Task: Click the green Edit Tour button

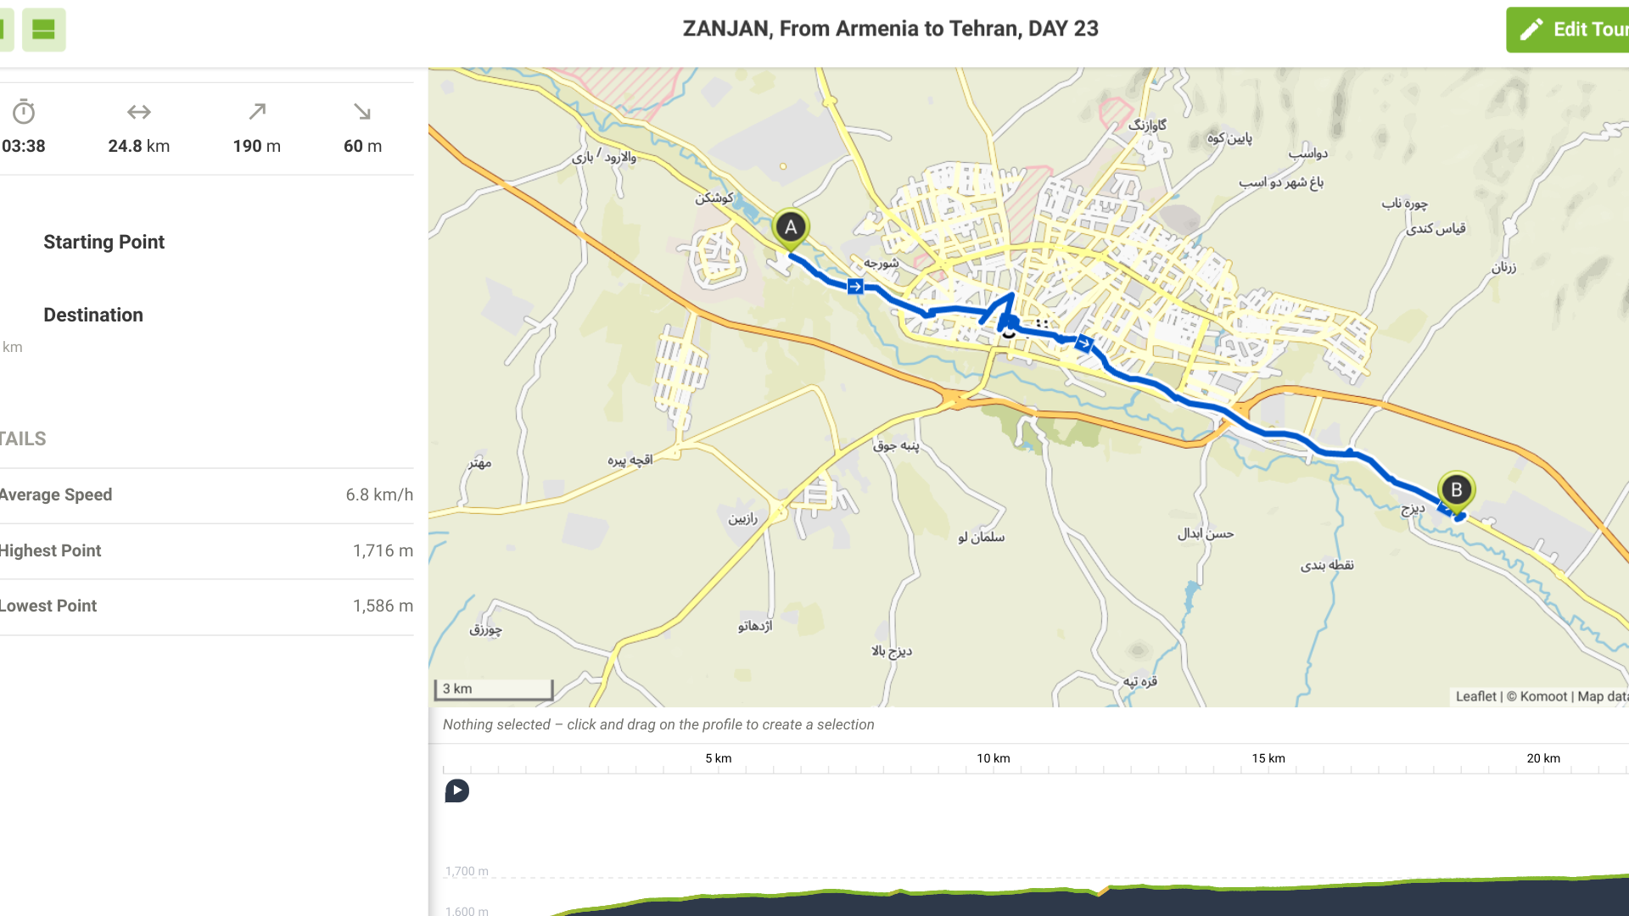Action: click(x=1570, y=30)
